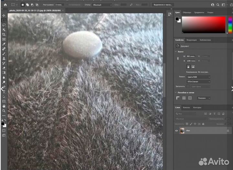Swap foreground and background colors icon
This screenshot has width=233, height=170.
pyautogui.click(x=5, y=120)
